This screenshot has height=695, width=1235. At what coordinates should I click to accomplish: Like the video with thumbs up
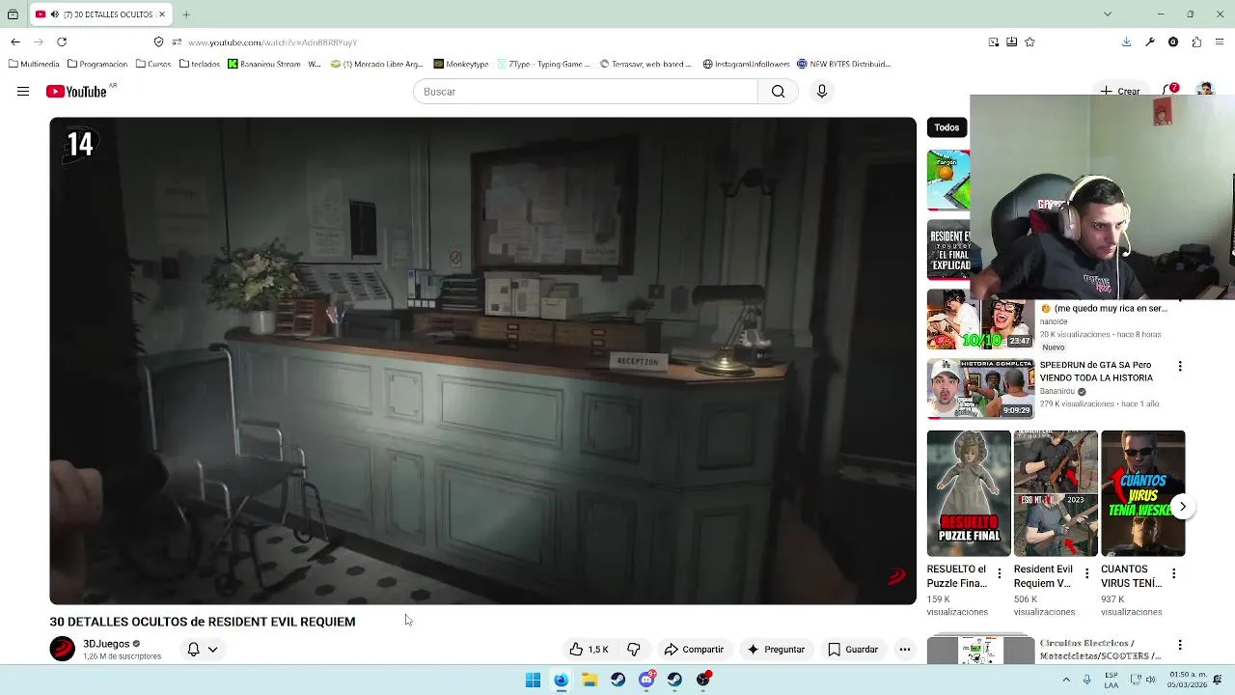pyautogui.click(x=590, y=650)
